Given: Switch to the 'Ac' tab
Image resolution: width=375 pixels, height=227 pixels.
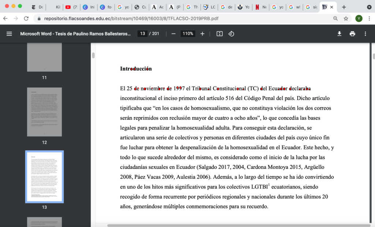Looking at the screenshot, I should (158, 7).
